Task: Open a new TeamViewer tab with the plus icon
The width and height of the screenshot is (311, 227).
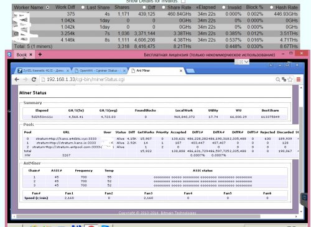Action: (x=40, y=54)
